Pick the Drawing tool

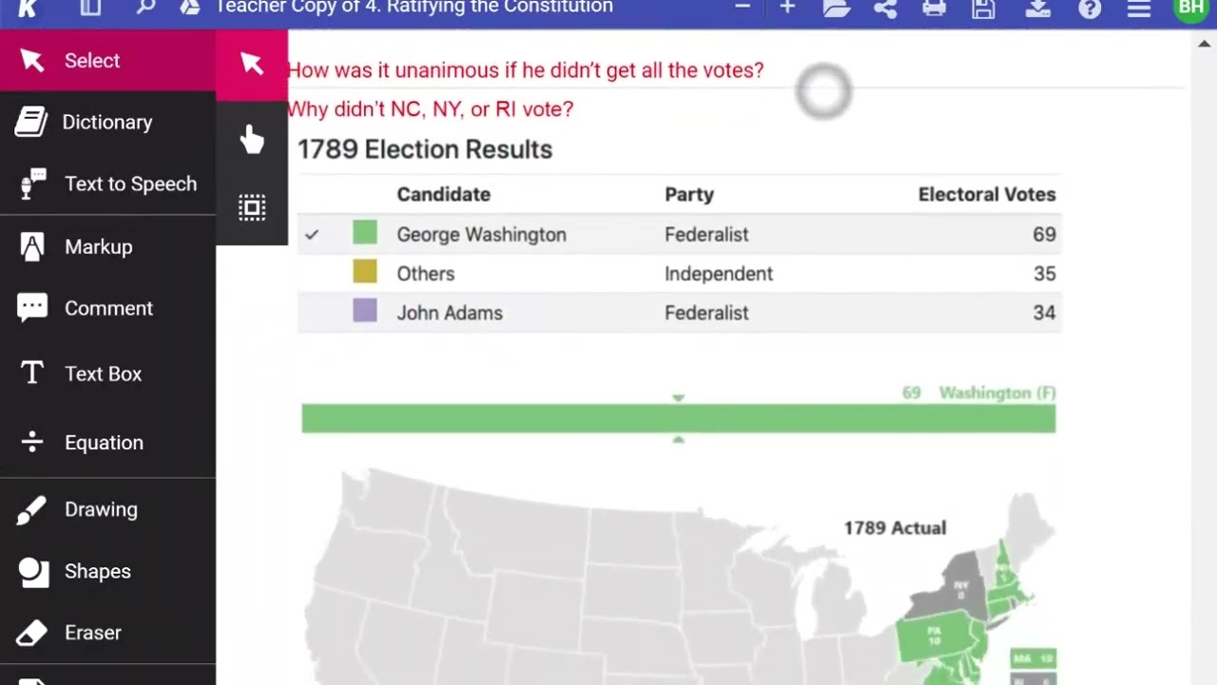point(101,509)
